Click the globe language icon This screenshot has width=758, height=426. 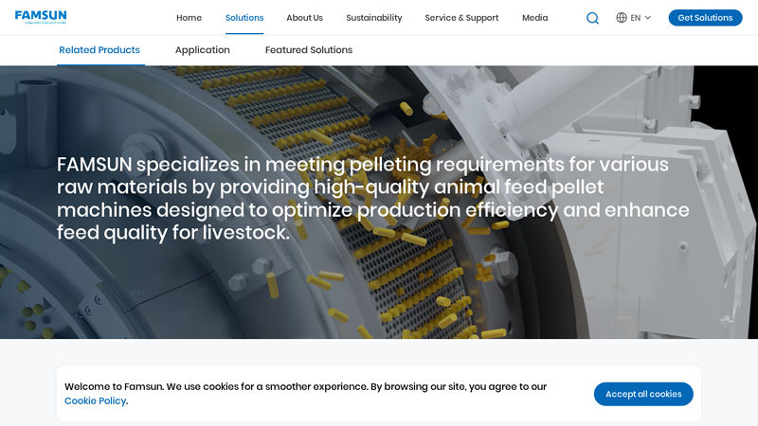pyautogui.click(x=622, y=18)
